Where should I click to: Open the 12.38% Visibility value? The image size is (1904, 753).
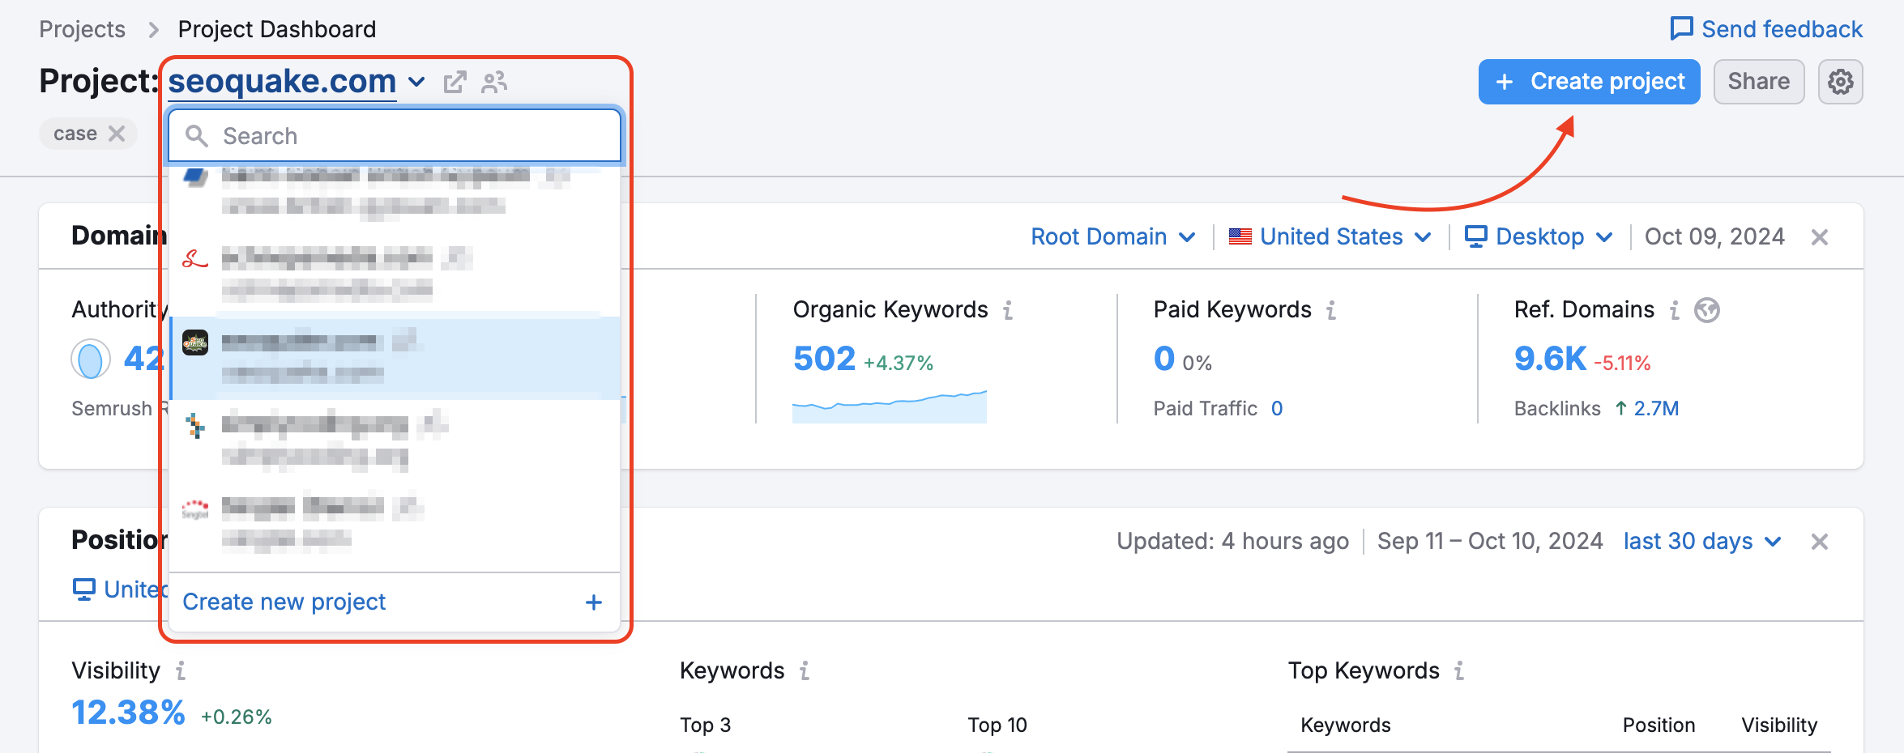[x=129, y=713]
